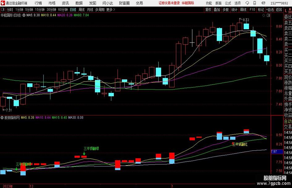Click the 叠加 overlay button
Screen dimensions: 292x188
(217, 10)
